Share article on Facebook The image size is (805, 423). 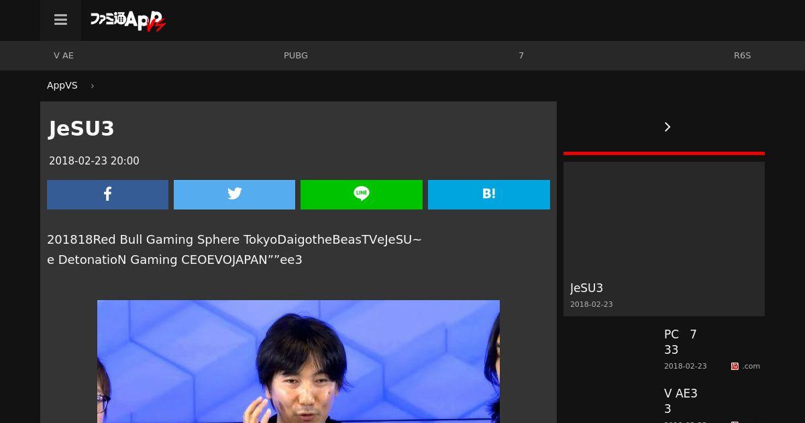point(107,194)
